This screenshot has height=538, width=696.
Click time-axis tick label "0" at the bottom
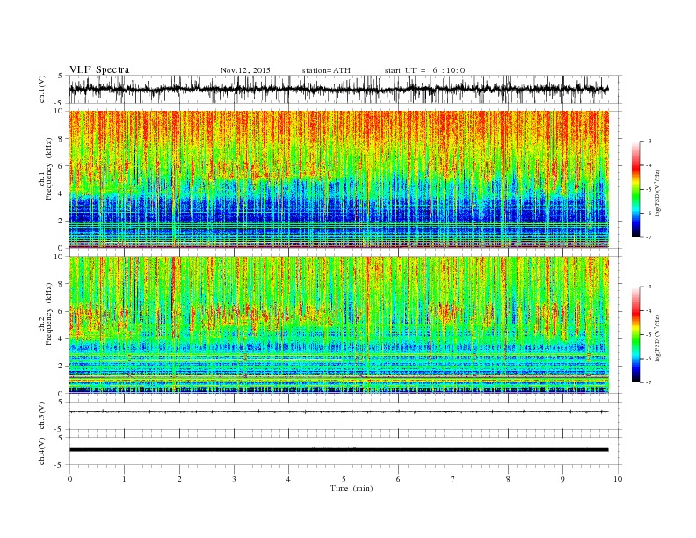coord(69,479)
